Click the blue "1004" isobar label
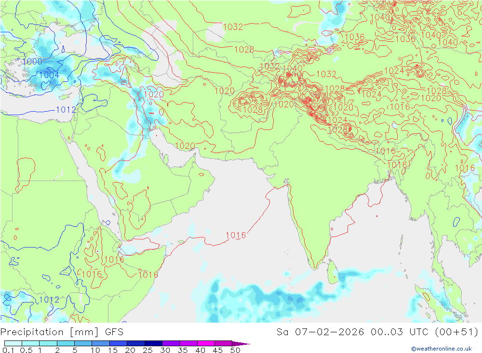 (49, 75)
